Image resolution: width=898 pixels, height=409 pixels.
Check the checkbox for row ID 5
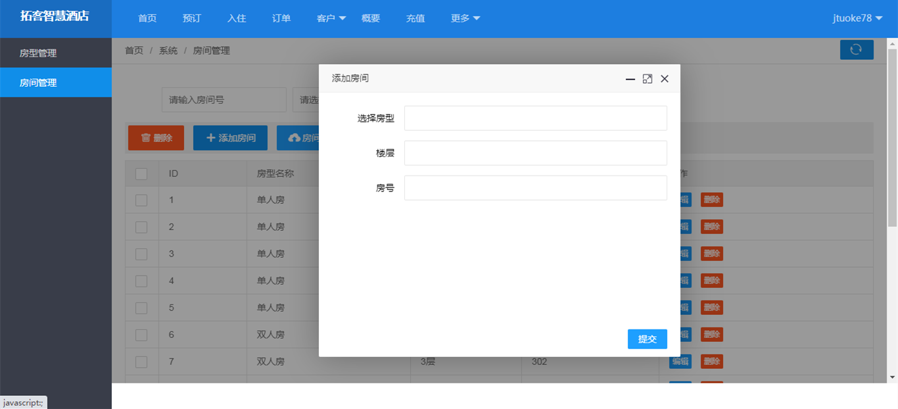click(141, 308)
